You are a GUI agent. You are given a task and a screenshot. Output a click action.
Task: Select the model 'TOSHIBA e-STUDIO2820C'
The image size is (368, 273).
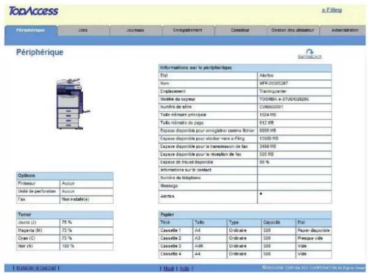[284, 99]
